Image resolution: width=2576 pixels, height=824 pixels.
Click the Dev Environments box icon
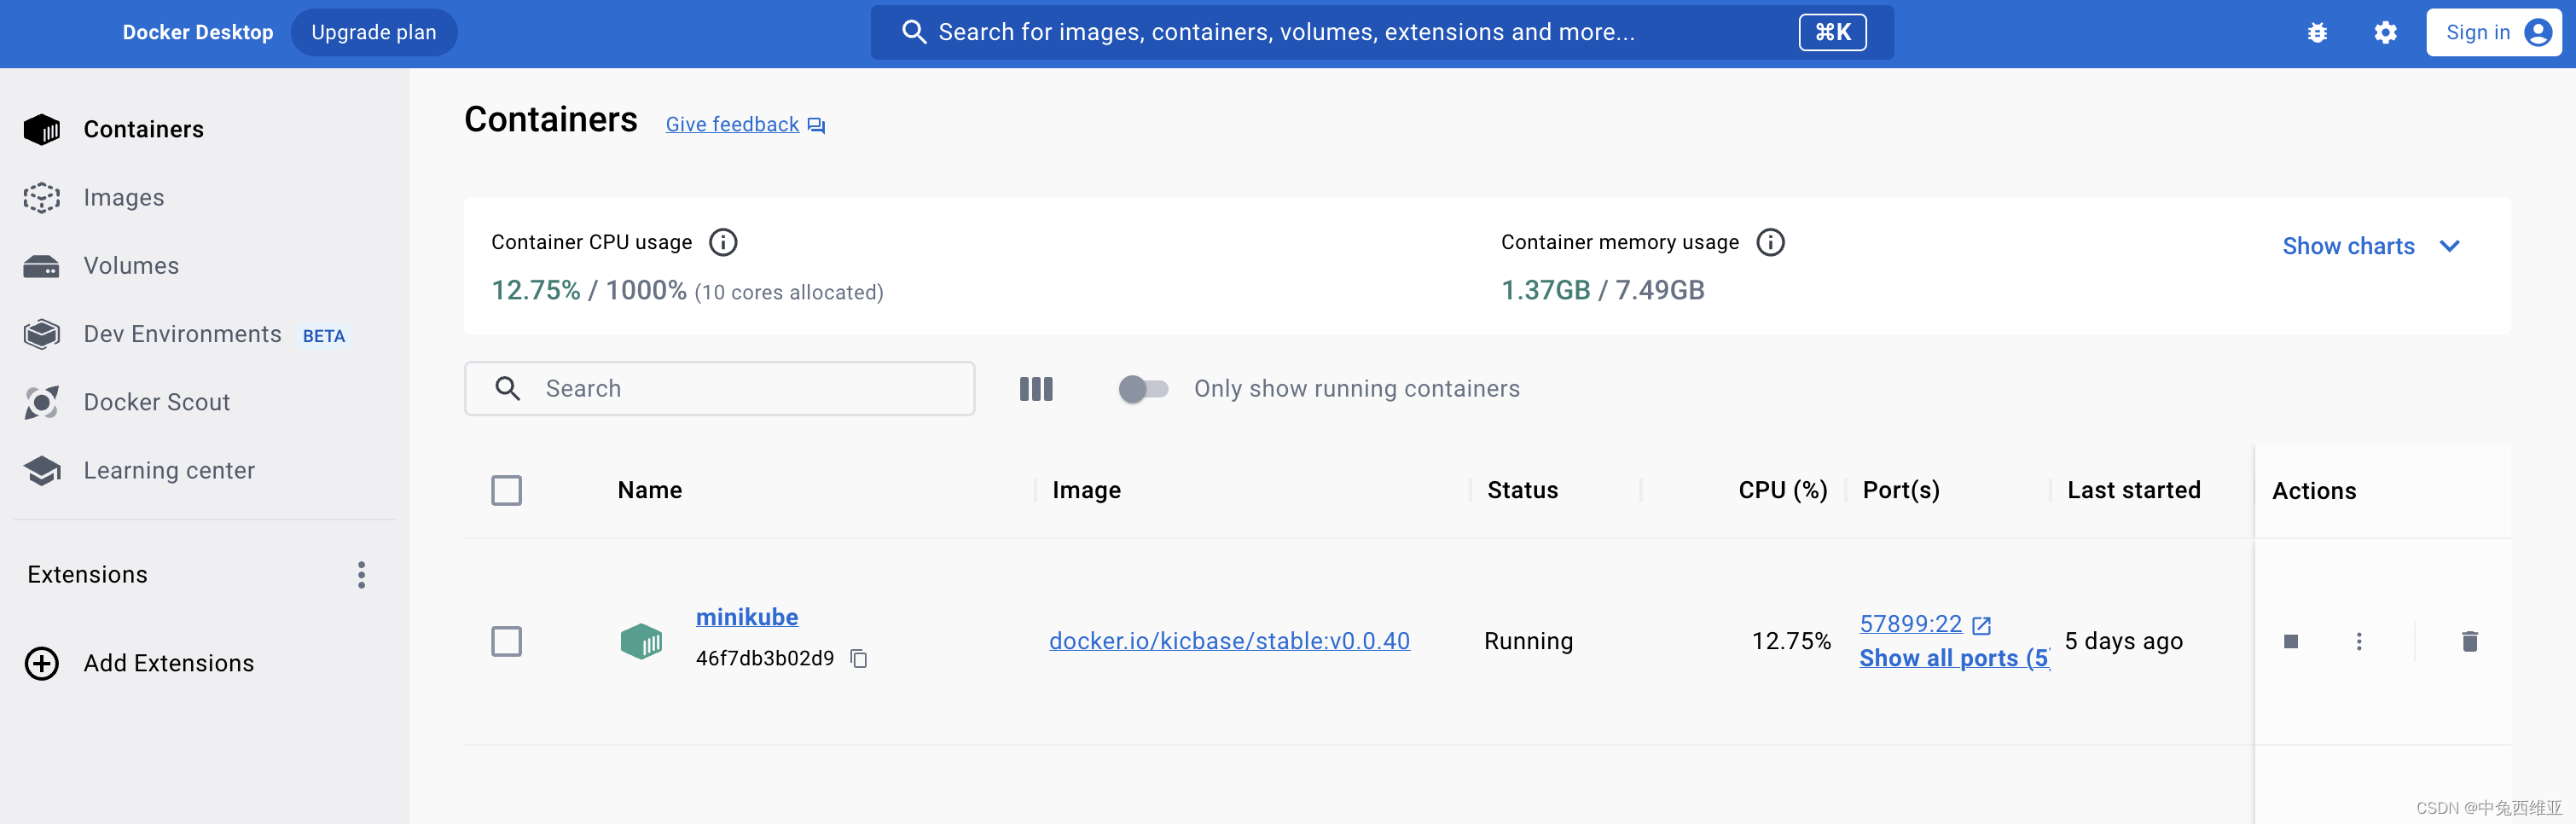click(x=42, y=334)
